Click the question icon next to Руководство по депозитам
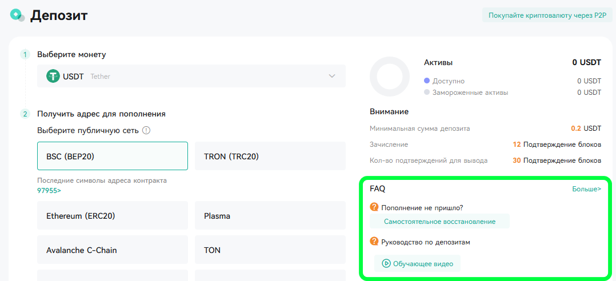This screenshot has width=616, height=281. (374, 242)
